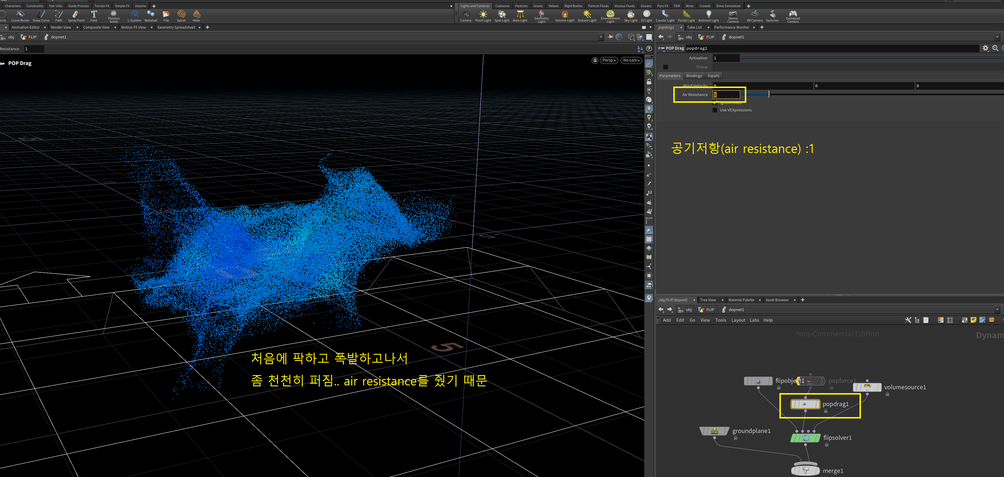
Task: Open the No cam camera dropdown
Action: pos(631,60)
